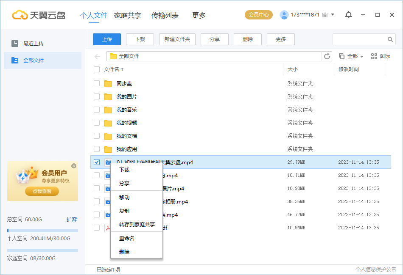The height and width of the screenshot is (275, 403).
Task: Click the user avatar icon
Action: tap(284, 15)
